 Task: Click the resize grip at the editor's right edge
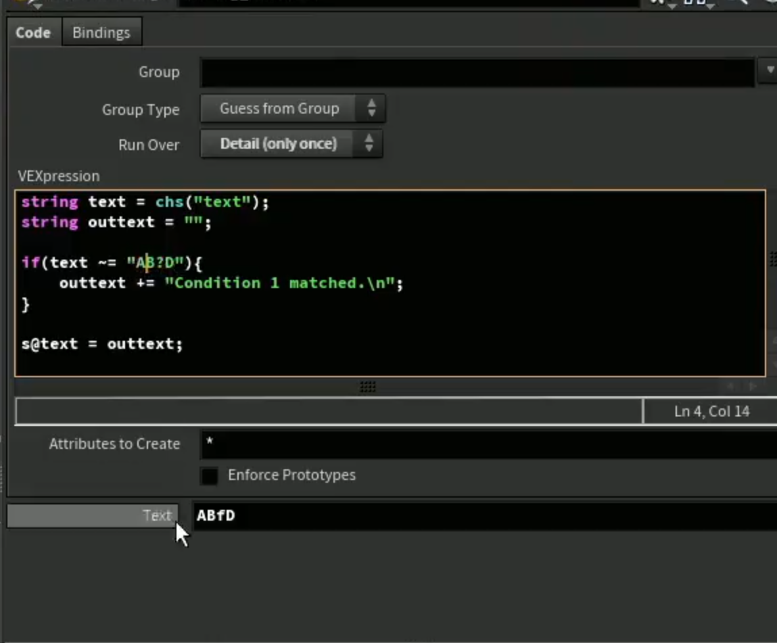[x=772, y=259]
